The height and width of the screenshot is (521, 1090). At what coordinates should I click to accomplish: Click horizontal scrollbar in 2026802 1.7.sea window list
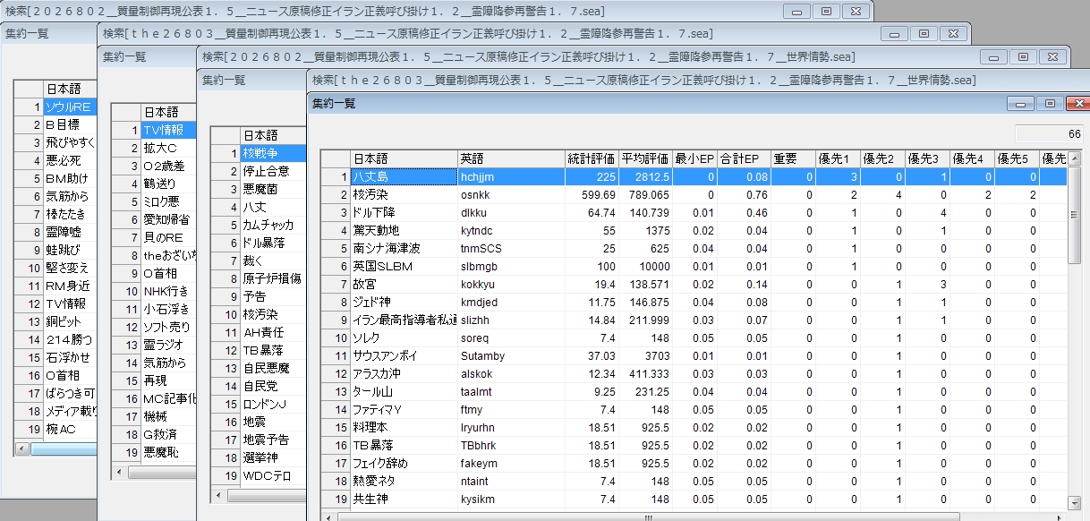[55, 449]
